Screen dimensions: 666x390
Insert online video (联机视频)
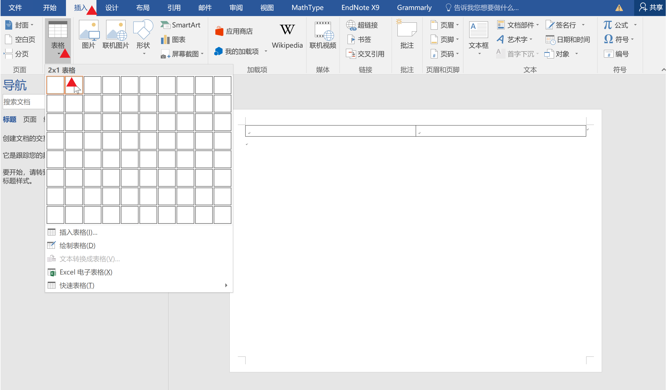[323, 35]
